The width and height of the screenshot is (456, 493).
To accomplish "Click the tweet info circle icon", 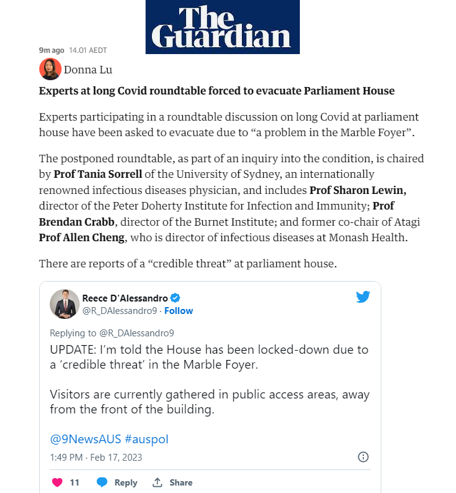I will pos(363,457).
